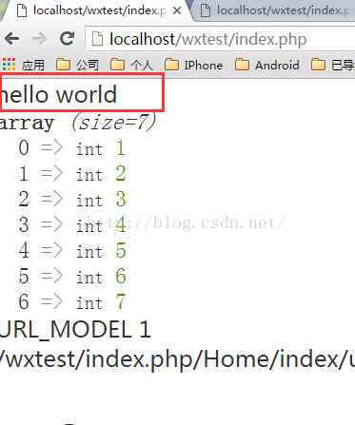This screenshot has height=425, width=355.
Task: Open the last bookmark folder starting with 已导
Action: [333, 65]
